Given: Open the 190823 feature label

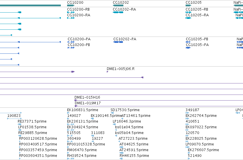Looking at the screenshot, I should click(x=14, y=116).
